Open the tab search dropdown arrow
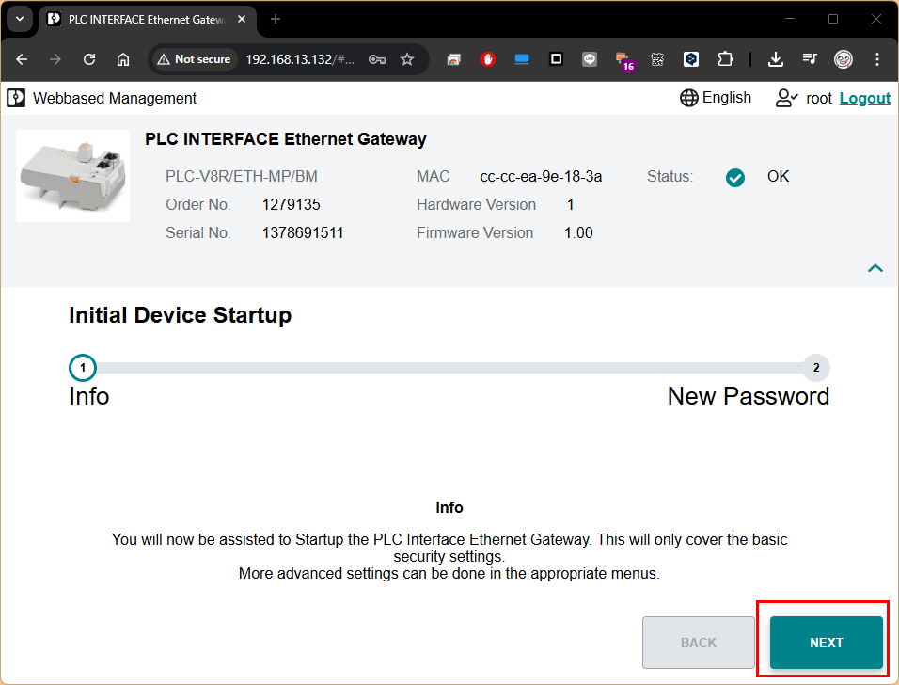Viewport: 899px width, 685px height. [20, 19]
